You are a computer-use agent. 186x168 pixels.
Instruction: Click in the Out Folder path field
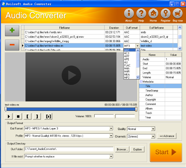click(x=69, y=149)
